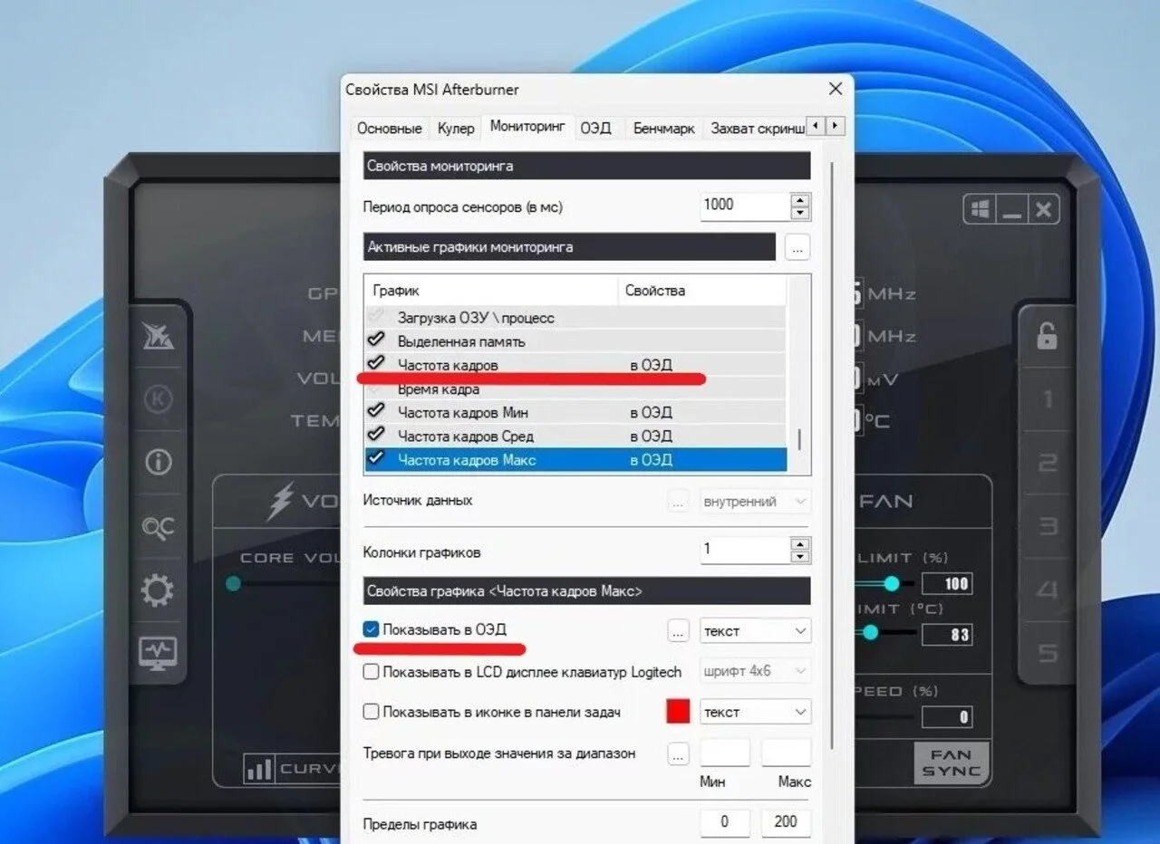Screen dimensions: 1160x844
Task: Enable Показывать в иконке в панели задач
Action: [x=371, y=712]
